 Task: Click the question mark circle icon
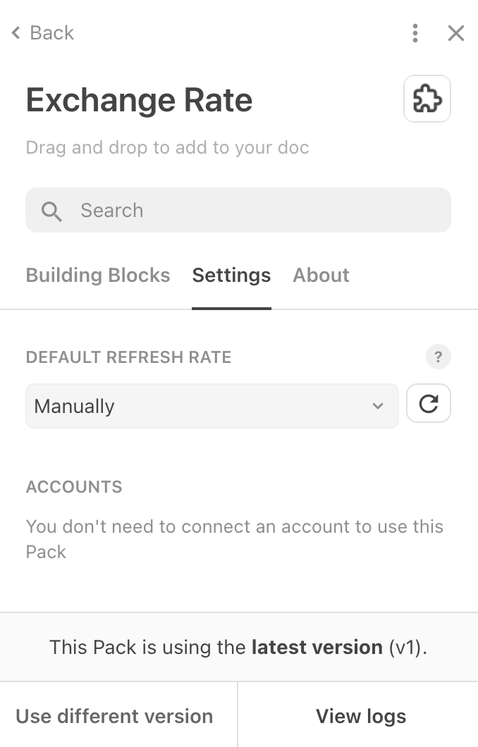coord(438,357)
